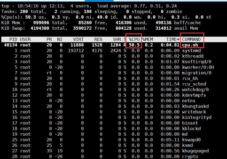Select the crypto command entry
Screen dimensions: 227x159
(x=190, y=156)
